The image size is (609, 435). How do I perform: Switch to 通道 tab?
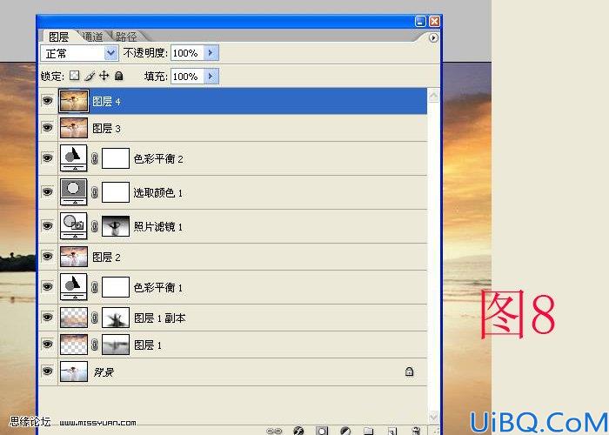pos(92,37)
